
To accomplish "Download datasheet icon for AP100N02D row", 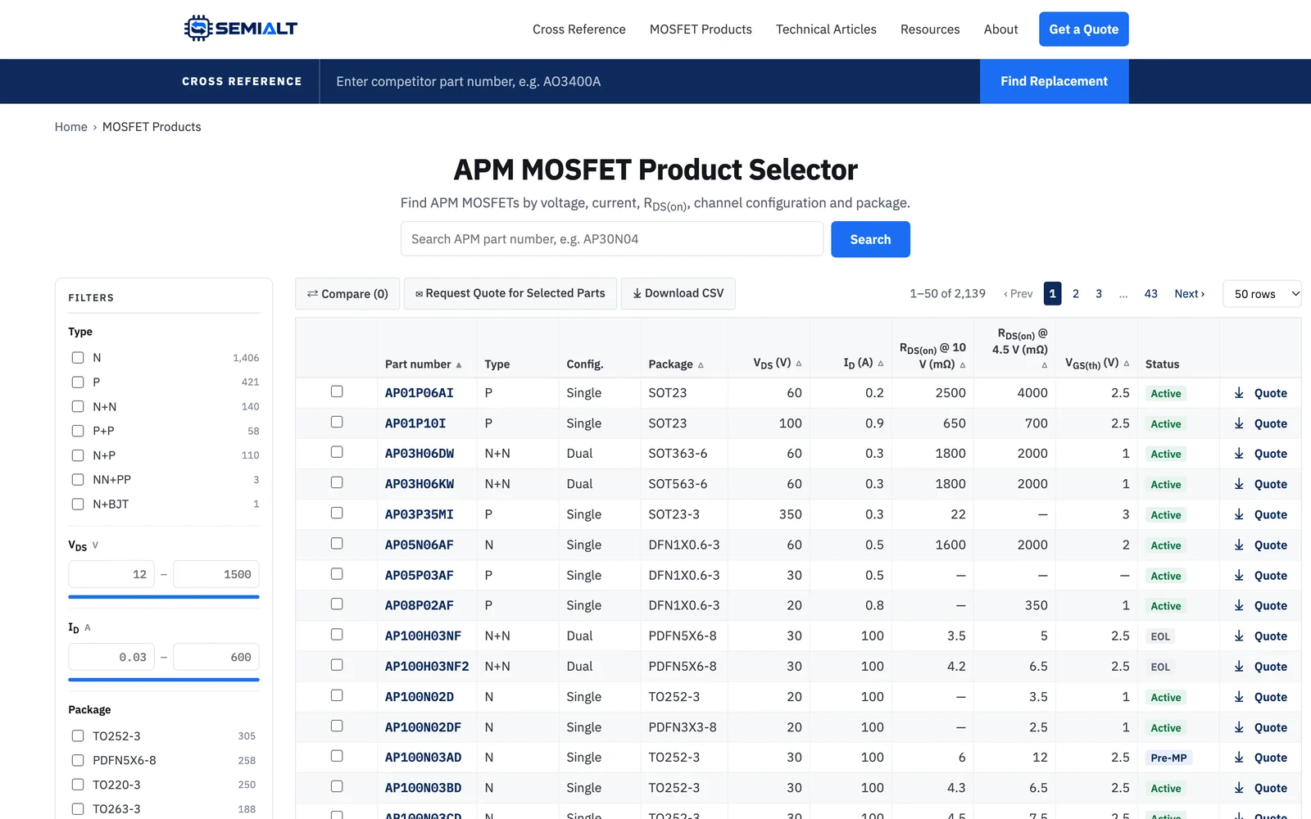I will (1239, 697).
